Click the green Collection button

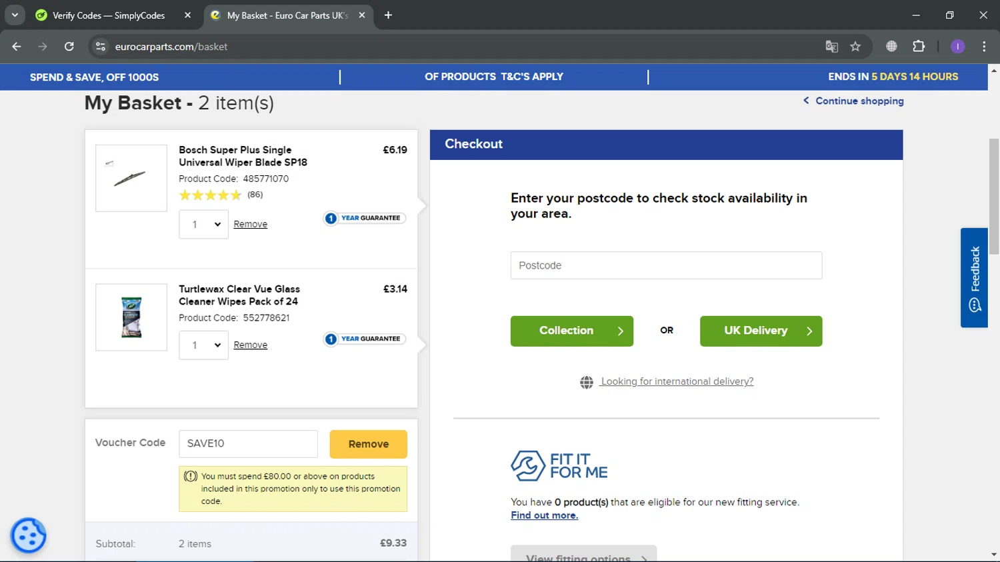(571, 331)
